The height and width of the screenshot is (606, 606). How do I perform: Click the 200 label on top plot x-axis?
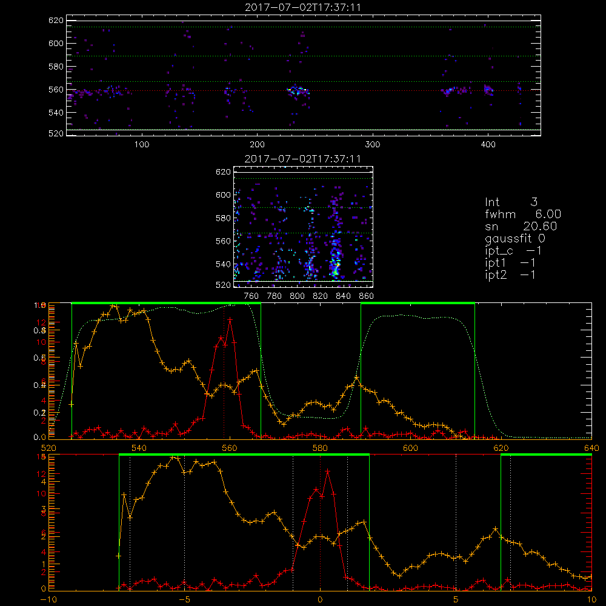click(x=257, y=145)
